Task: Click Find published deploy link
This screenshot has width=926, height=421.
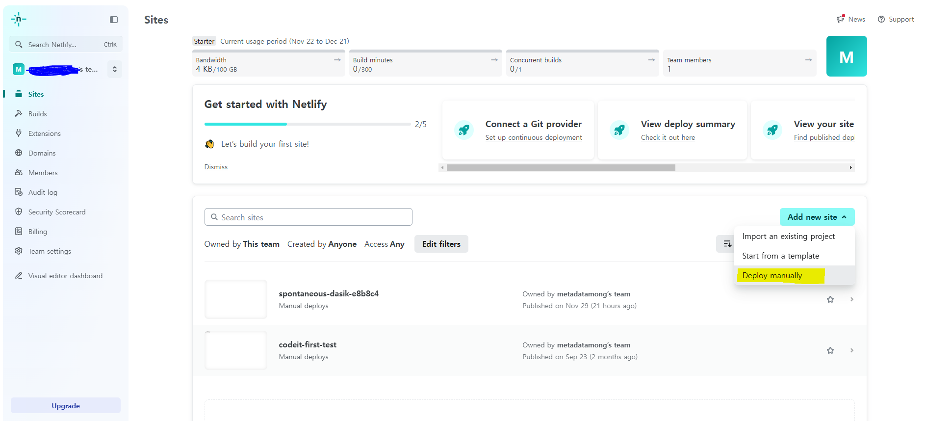Action: 824,137
